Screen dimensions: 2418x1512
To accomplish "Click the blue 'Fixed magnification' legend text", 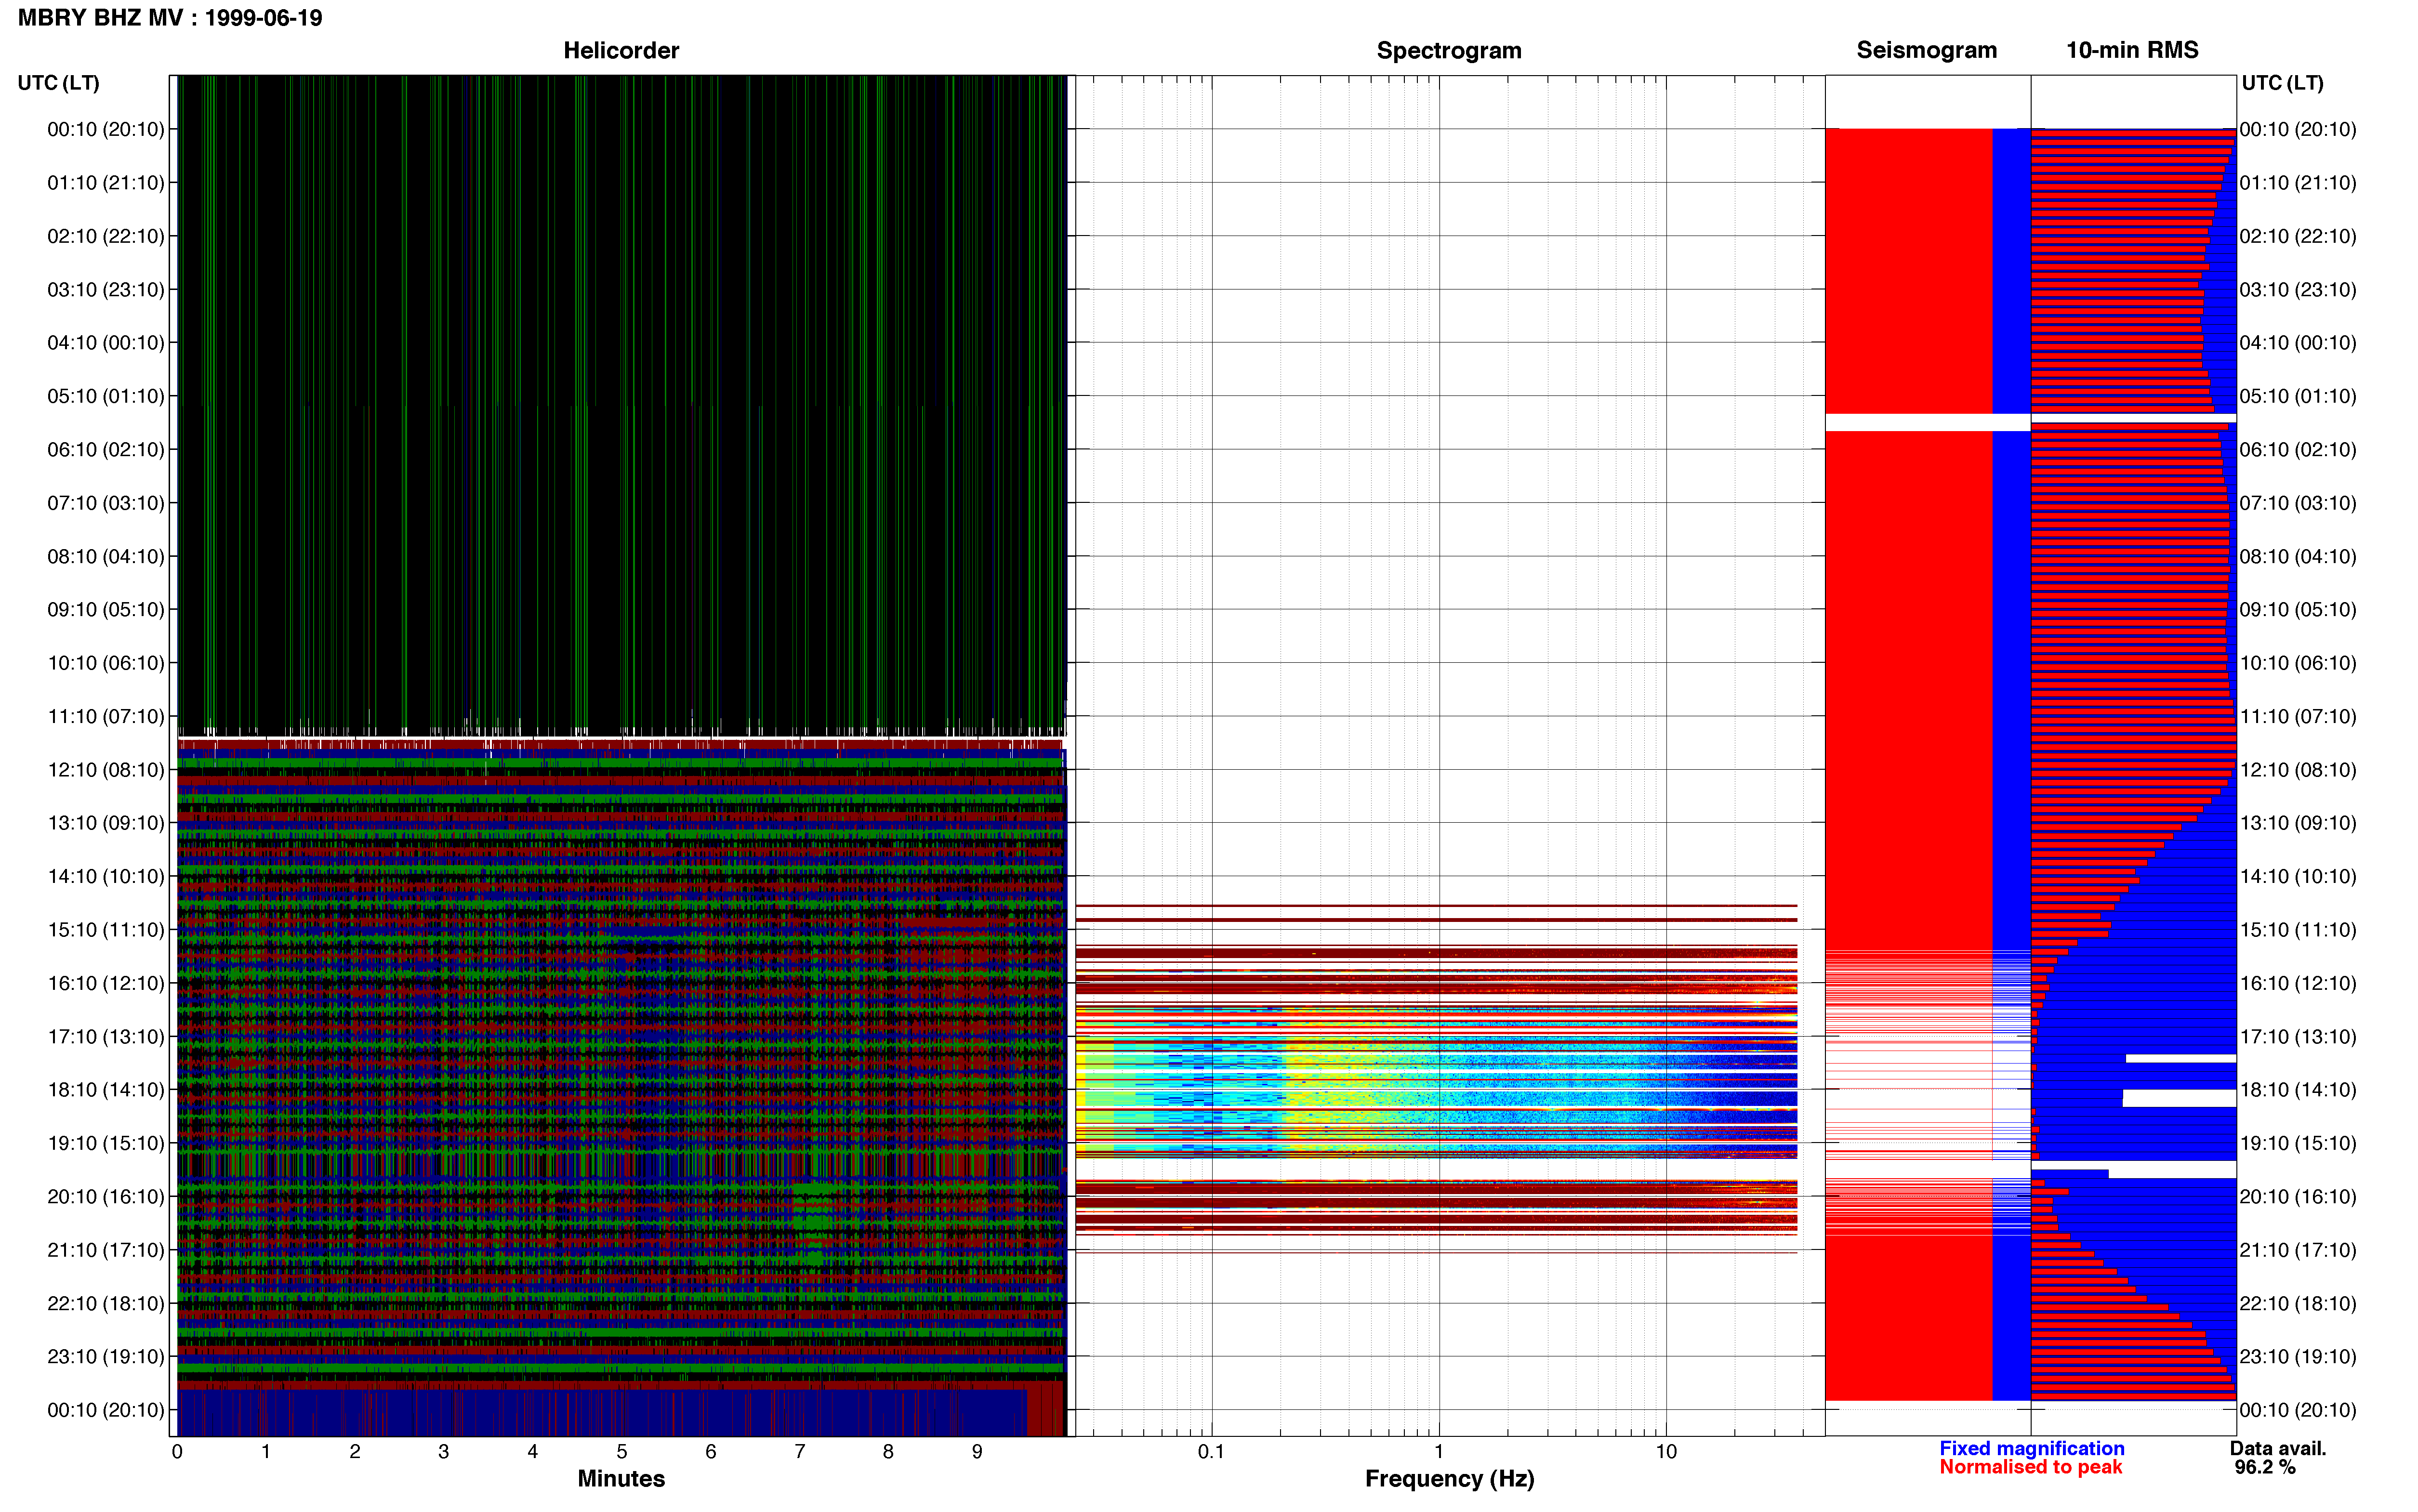I will [2032, 1449].
